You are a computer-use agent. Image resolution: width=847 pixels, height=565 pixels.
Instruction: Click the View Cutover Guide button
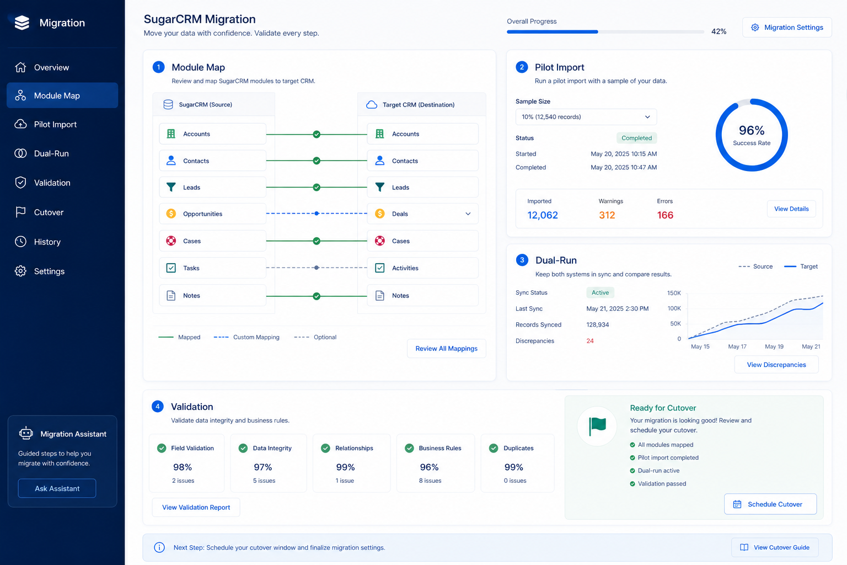[775, 547]
